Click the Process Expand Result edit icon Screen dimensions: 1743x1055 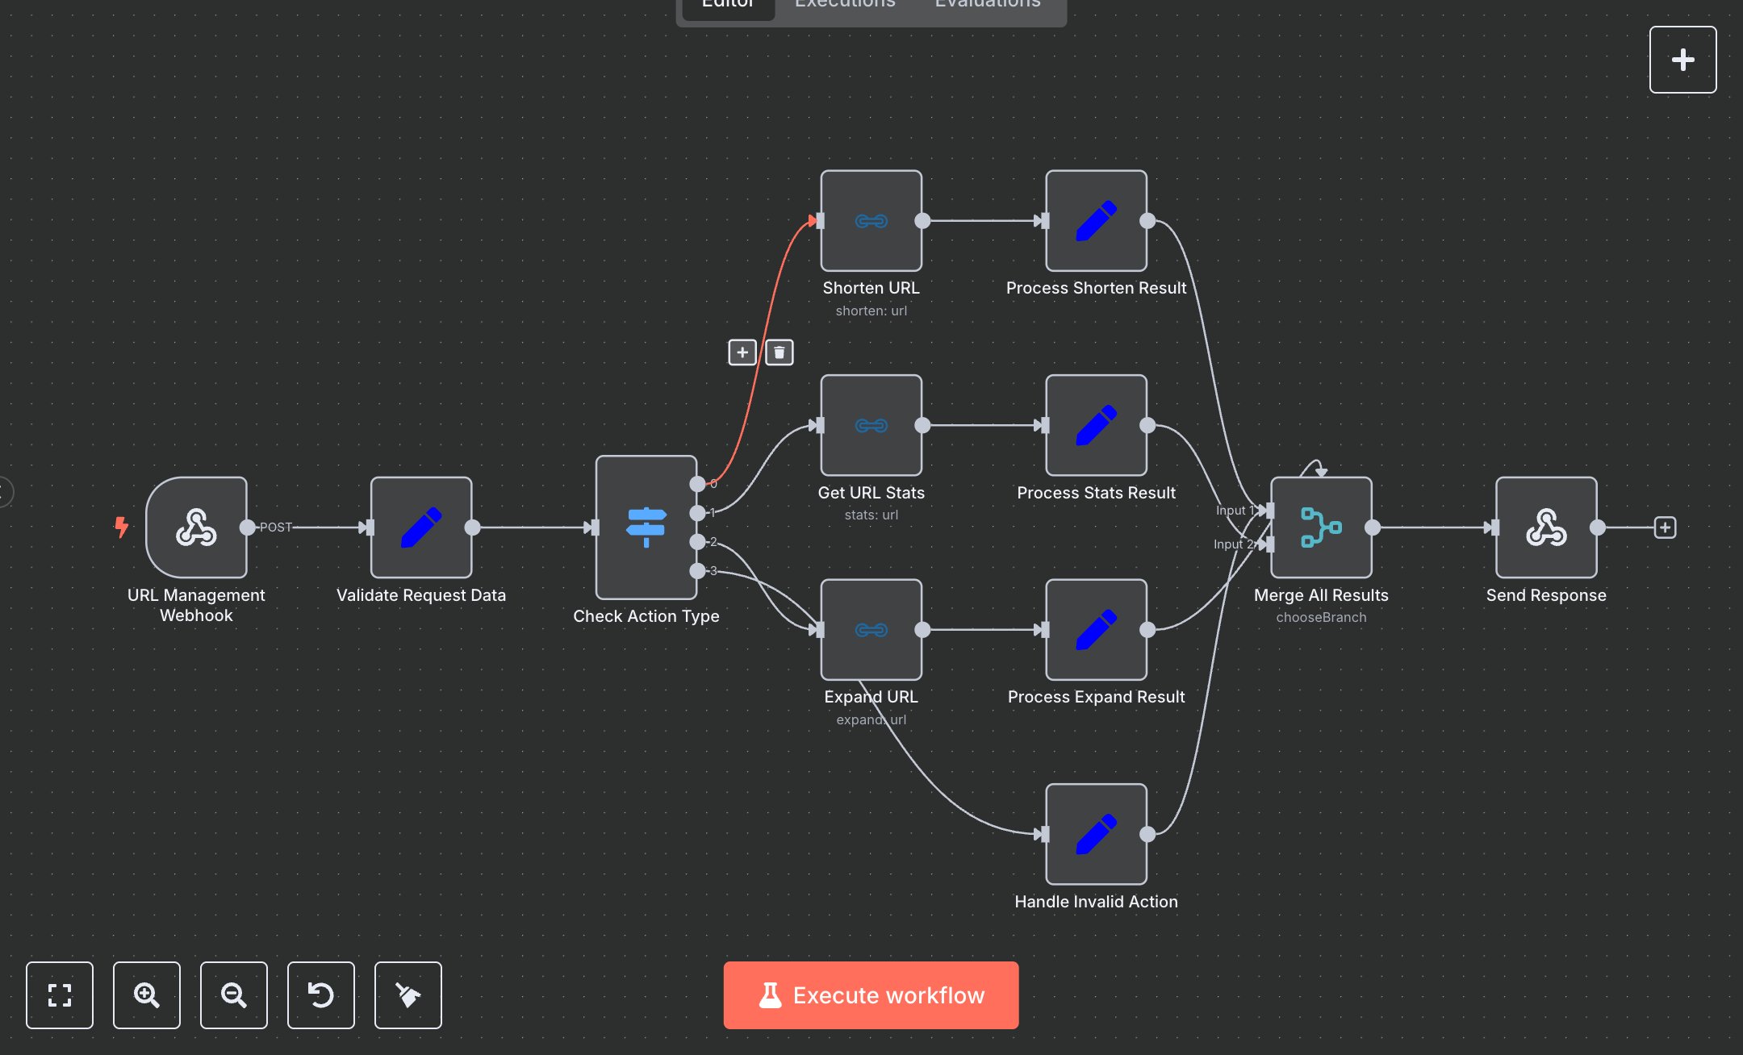(1096, 630)
